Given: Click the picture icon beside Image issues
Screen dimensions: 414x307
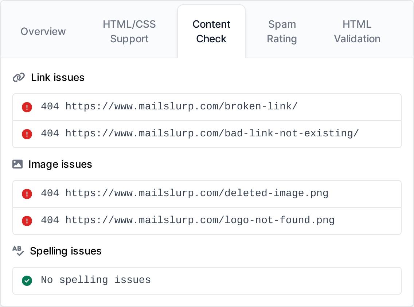Looking at the screenshot, I should 17,164.
